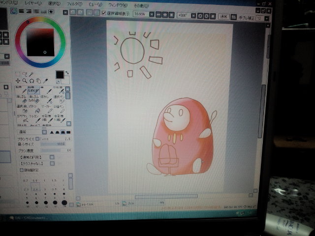This screenshot has height=236, width=315.
Task: Zoom out with the minus button
Action: tap(158, 15)
